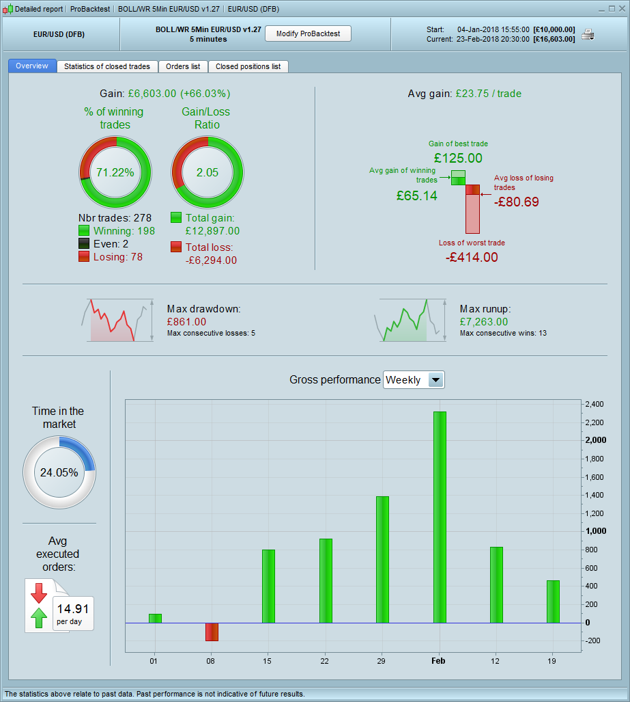Click the red negative bar for week 08
The width and height of the screenshot is (630, 702).
(212, 632)
